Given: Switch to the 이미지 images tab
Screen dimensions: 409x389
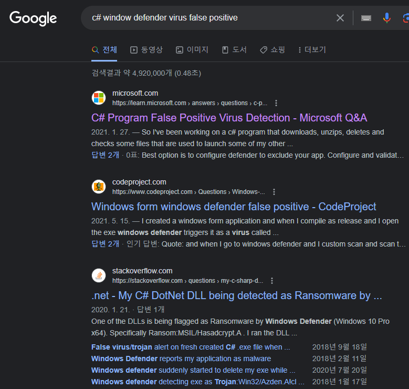Looking at the screenshot, I should (192, 49).
